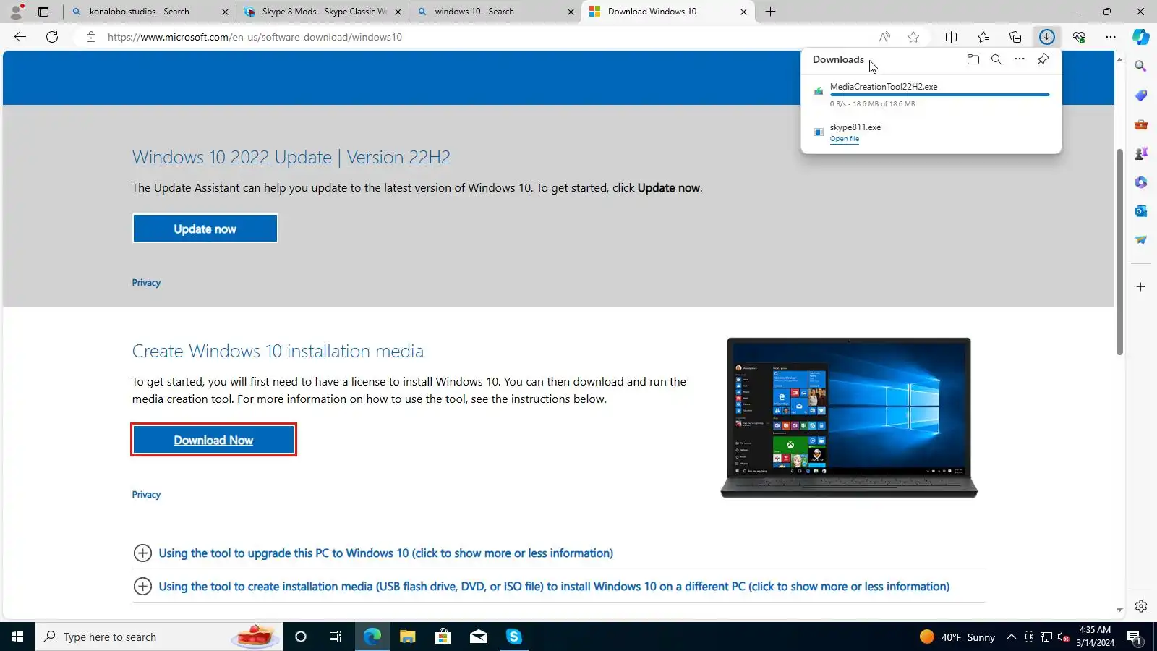Image resolution: width=1157 pixels, height=651 pixels.
Task: Open the Favorites list icon
Action: (x=983, y=37)
